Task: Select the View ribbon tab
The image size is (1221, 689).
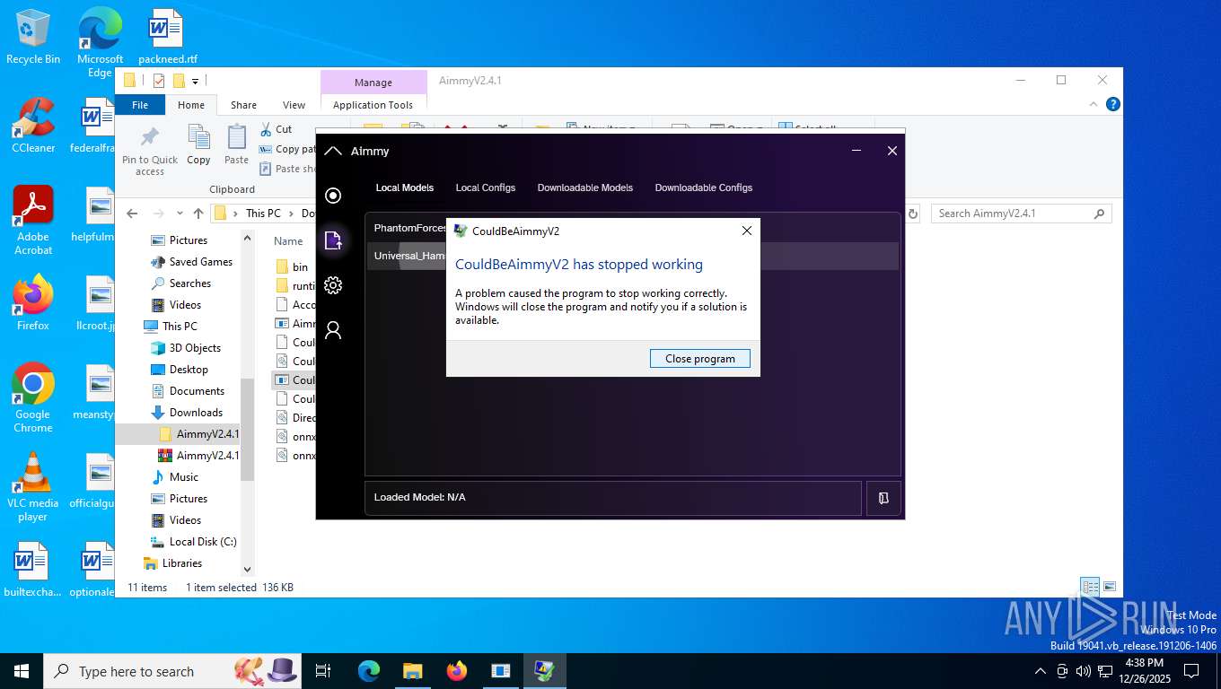Action: coord(294,105)
